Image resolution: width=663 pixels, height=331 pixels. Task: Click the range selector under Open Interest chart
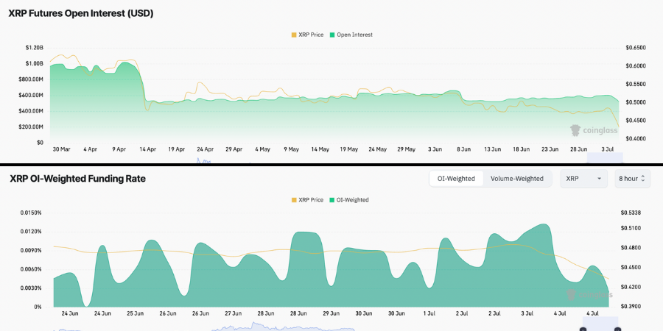605,157
